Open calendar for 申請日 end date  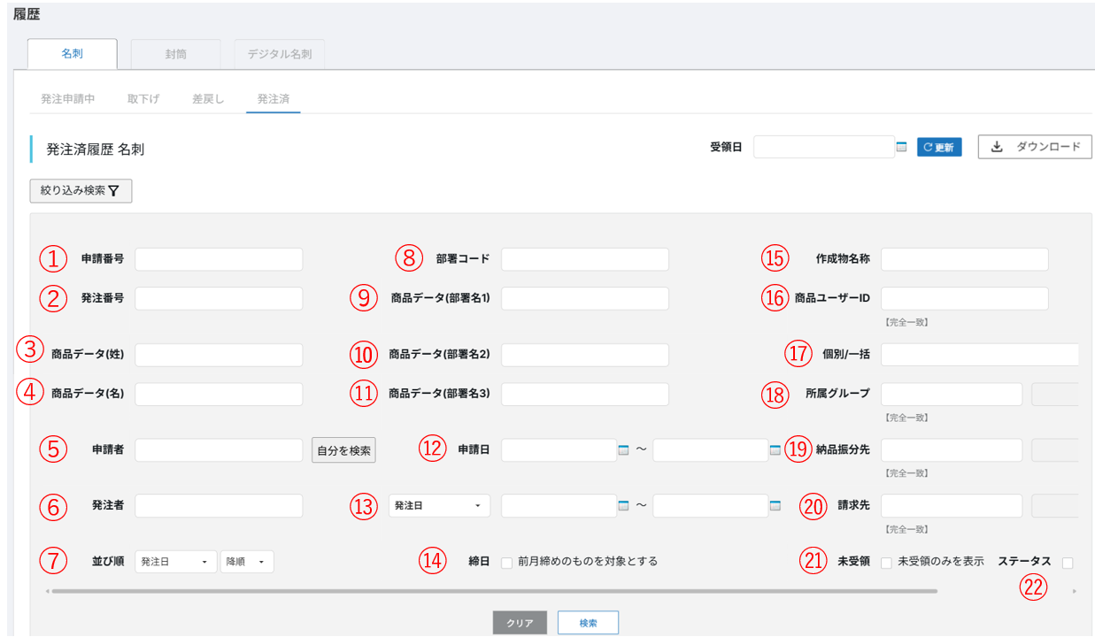(775, 450)
